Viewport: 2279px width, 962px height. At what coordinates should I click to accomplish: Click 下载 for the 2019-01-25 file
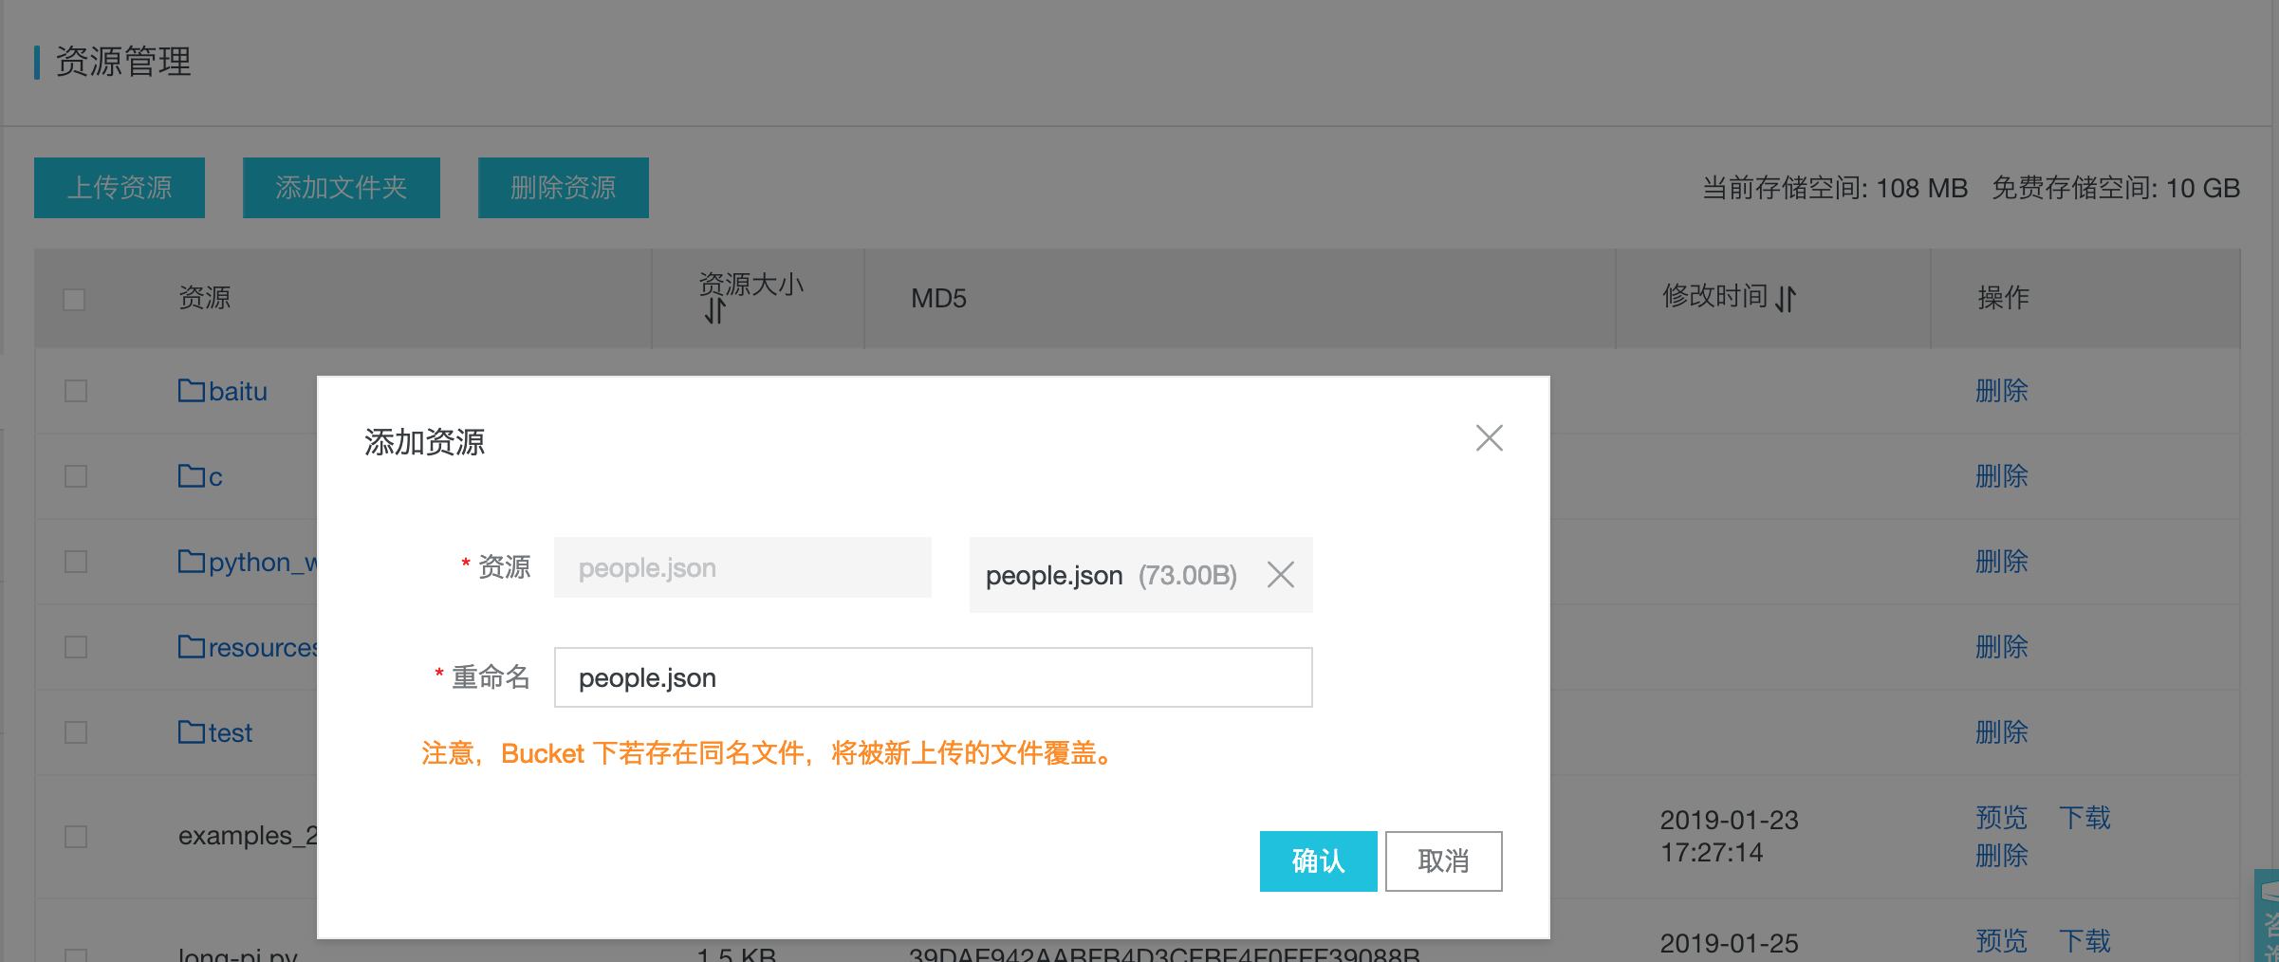2084,941
